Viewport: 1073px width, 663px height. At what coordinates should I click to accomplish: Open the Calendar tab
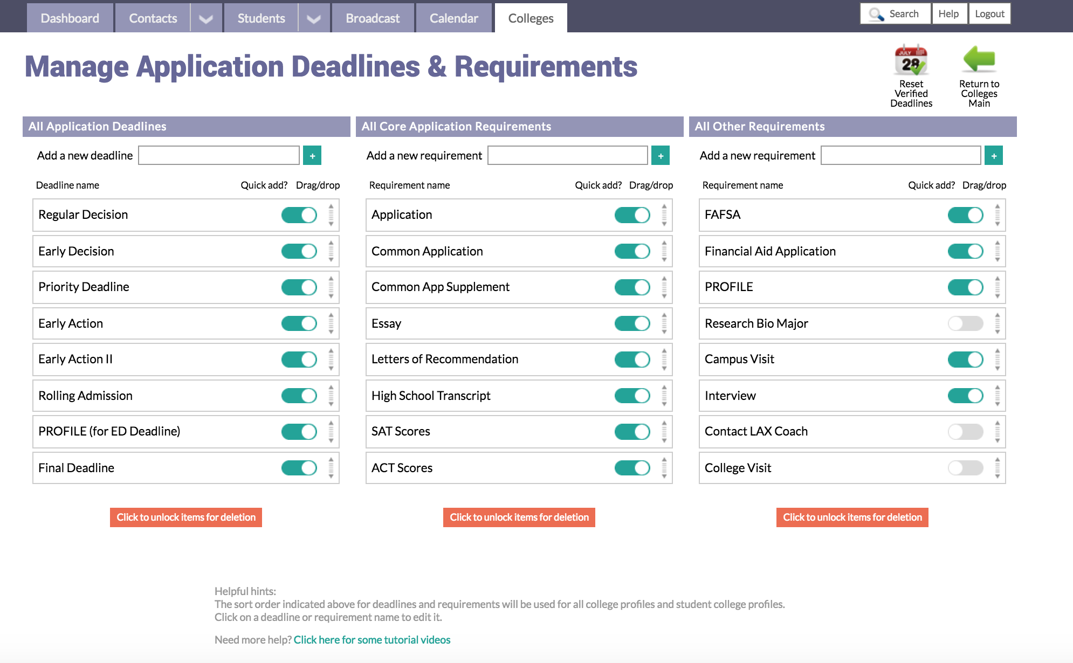[454, 18]
